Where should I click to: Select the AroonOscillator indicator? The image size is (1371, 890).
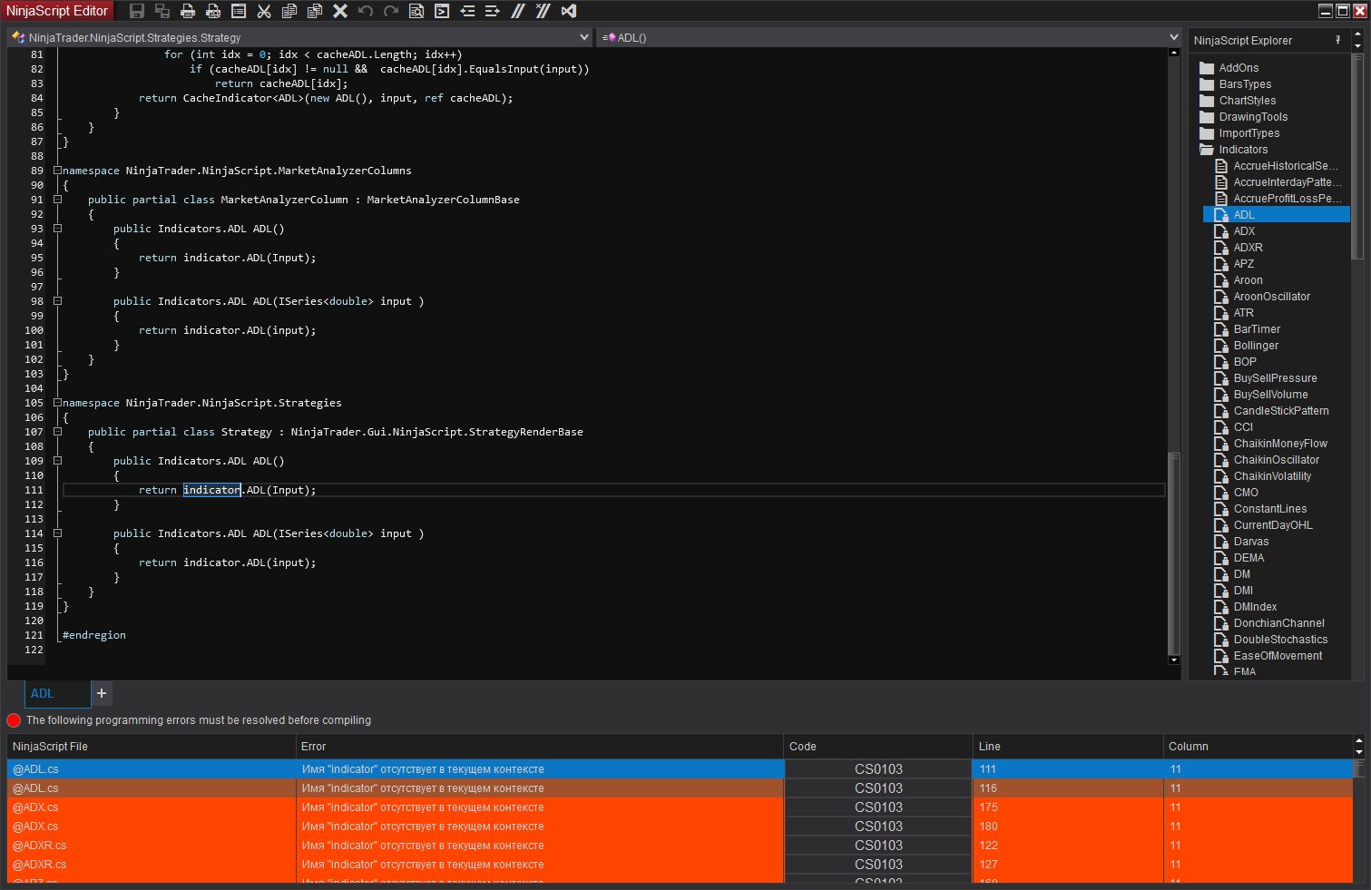1263,297
